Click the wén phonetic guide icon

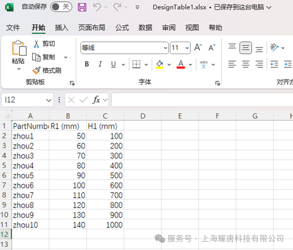point(204,64)
